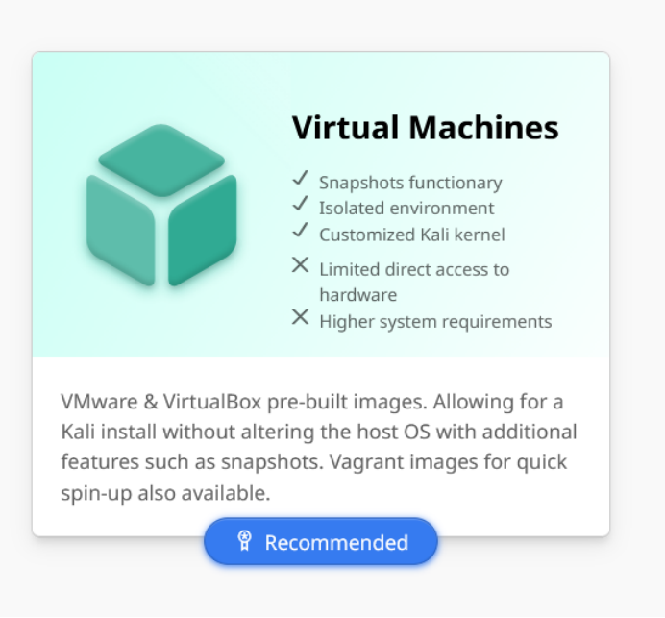Click the Recommended label text
The image size is (665, 618).
[336, 542]
